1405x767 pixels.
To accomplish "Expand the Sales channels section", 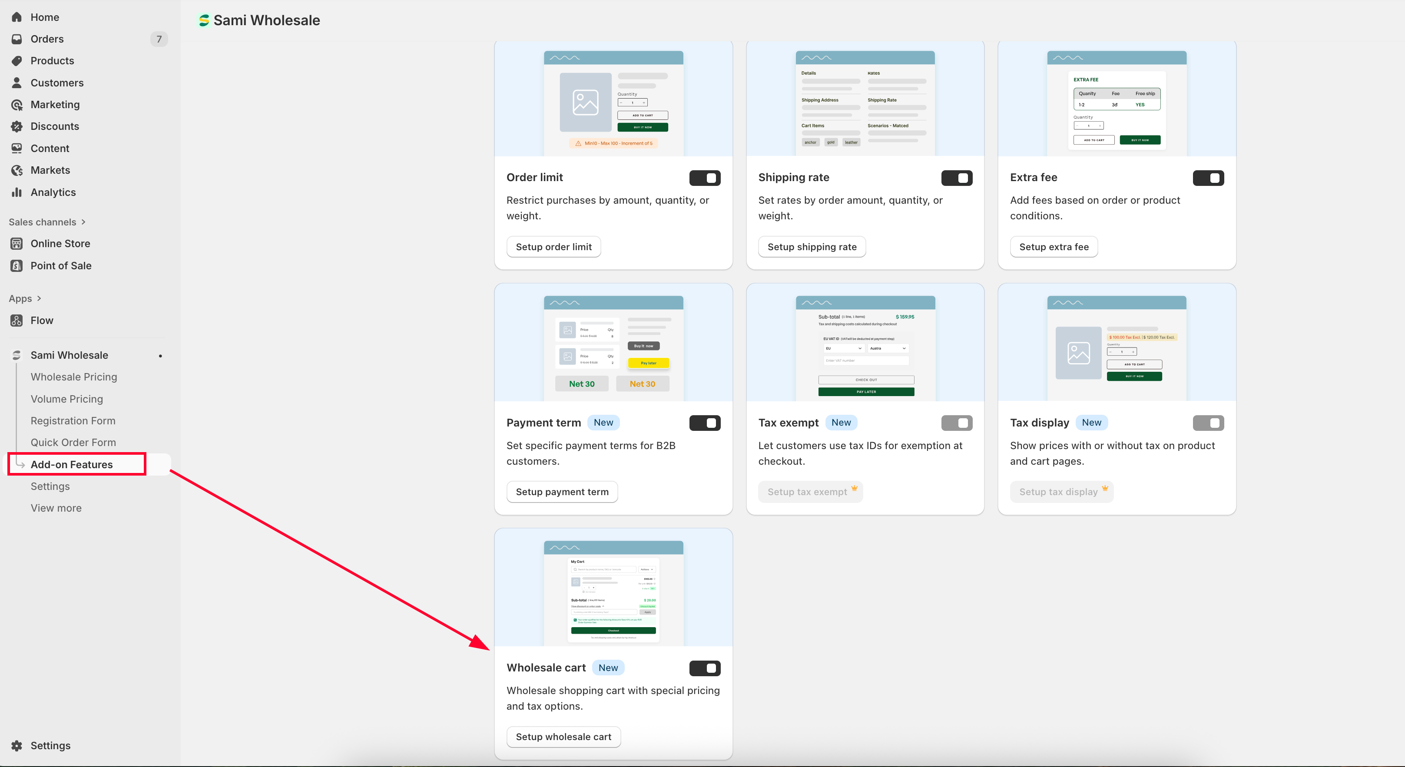I will pyautogui.click(x=83, y=222).
